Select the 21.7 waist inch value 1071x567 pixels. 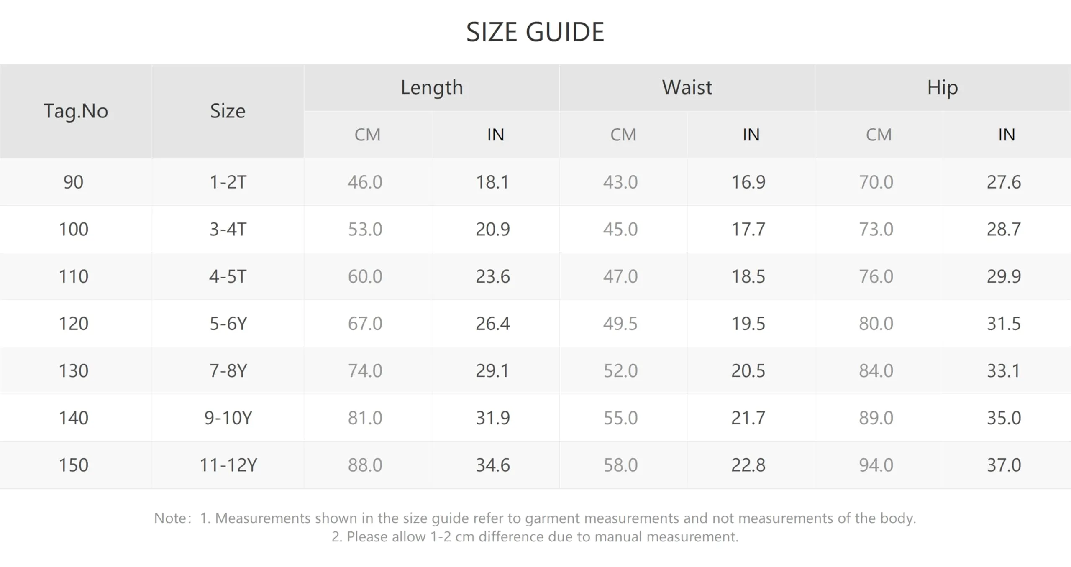(x=748, y=418)
